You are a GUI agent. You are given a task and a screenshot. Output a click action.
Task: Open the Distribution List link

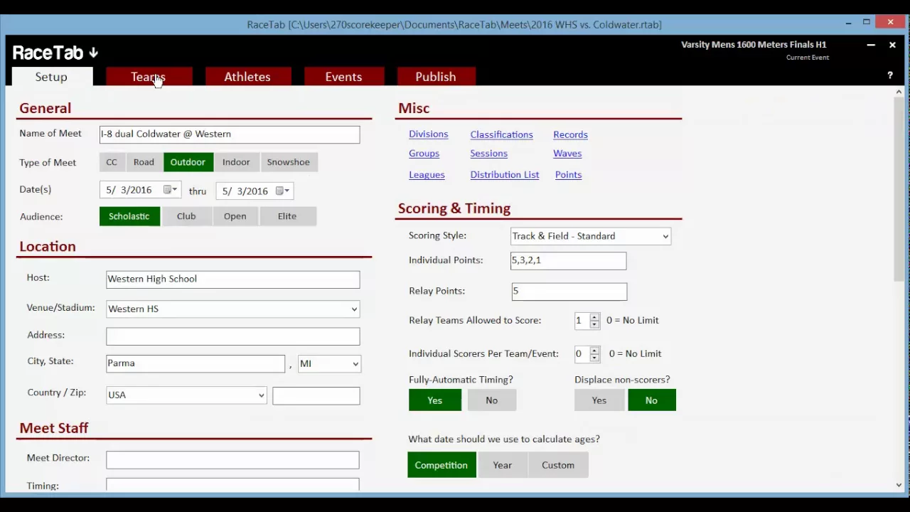pos(505,175)
